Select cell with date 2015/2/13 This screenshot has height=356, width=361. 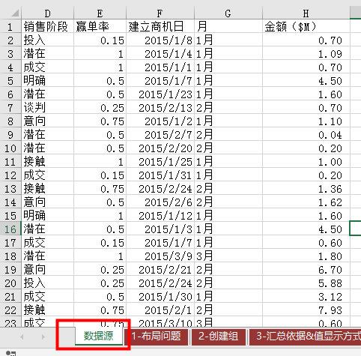(160, 108)
